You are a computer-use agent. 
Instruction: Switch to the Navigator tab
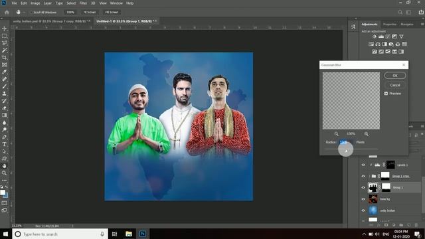[407, 25]
